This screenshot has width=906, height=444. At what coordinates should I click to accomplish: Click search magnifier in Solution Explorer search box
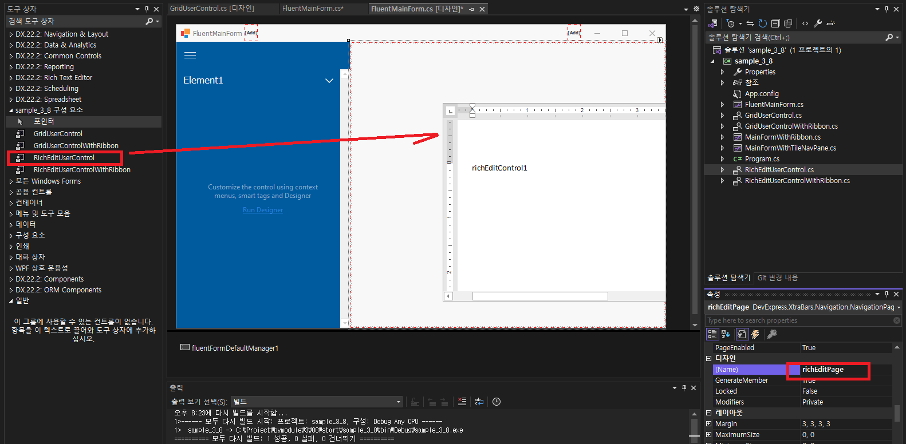click(x=889, y=37)
